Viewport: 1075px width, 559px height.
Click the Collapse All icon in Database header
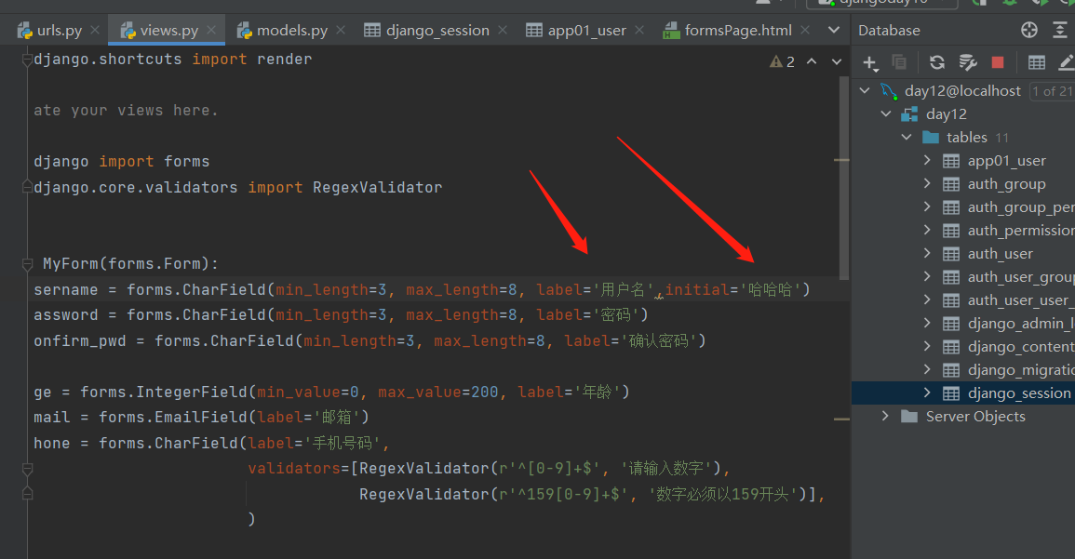point(1060,30)
